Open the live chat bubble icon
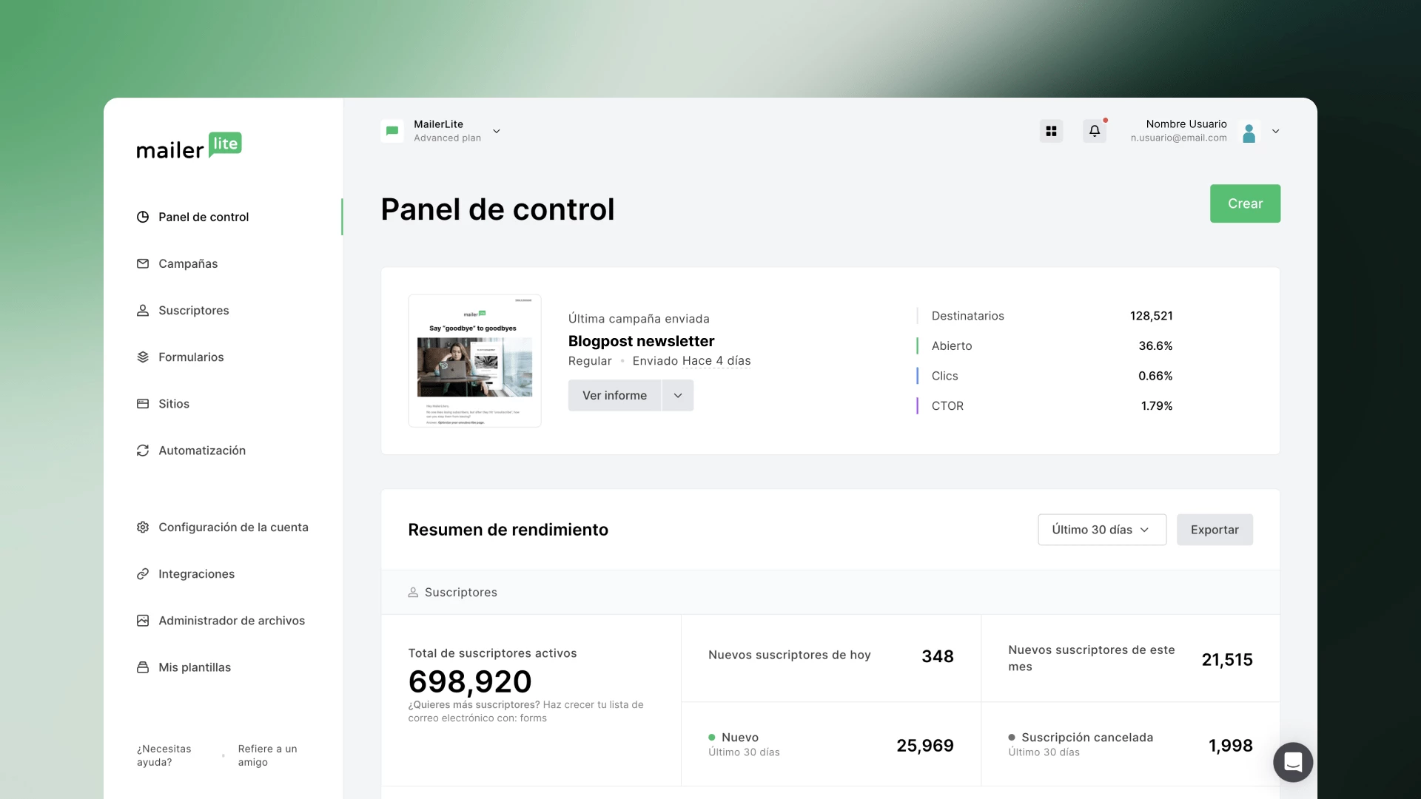 click(1292, 761)
